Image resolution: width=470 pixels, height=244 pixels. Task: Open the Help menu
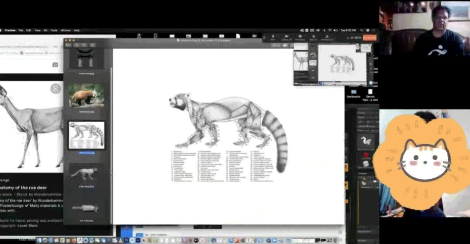[77, 31]
